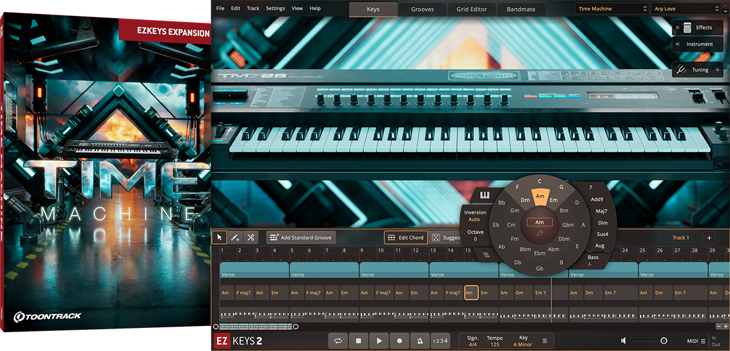The width and height of the screenshot is (730, 351).
Task: Click the piano keyboard icon on chord wheel
Action: (x=485, y=196)
